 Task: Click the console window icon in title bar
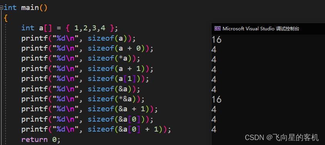pyautogui.click(x=218, y=28)
